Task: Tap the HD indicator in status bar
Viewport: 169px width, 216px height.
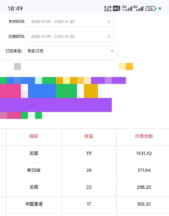Action: (116, 9)
